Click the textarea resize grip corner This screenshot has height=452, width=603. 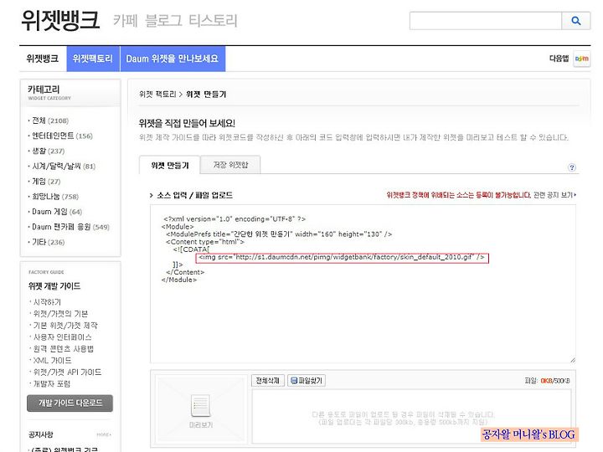(x=573, y=360)
